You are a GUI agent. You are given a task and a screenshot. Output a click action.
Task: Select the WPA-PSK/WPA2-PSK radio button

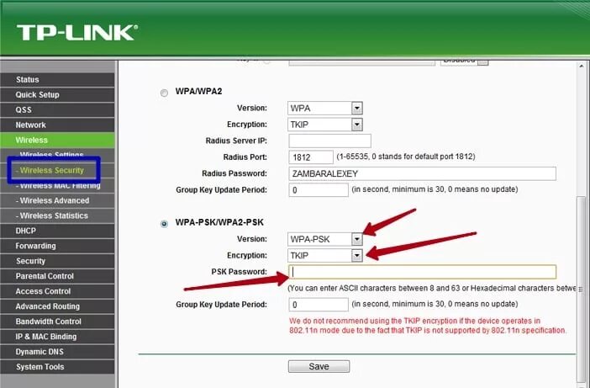point(164,224)
